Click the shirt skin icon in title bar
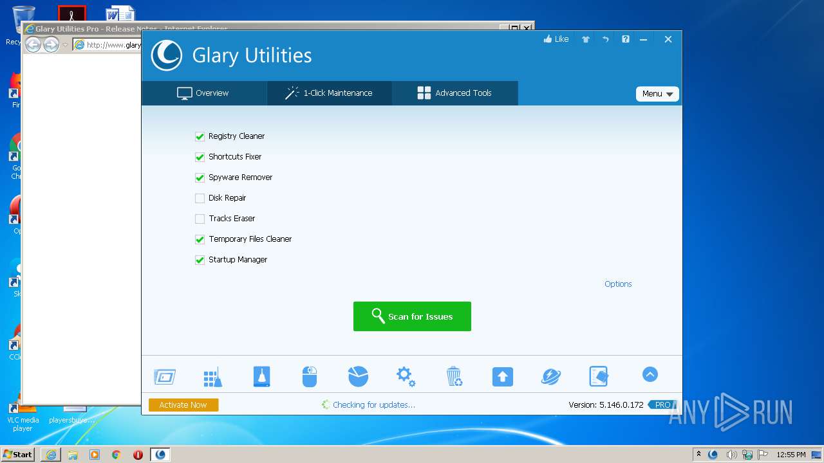The image size is (824, 463). (x=586, y=39)
